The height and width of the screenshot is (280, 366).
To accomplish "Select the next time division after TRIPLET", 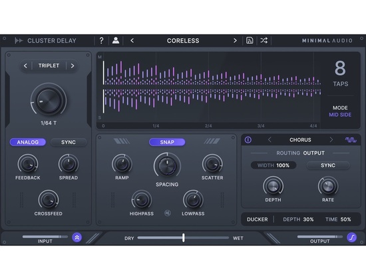I will 73,66.
